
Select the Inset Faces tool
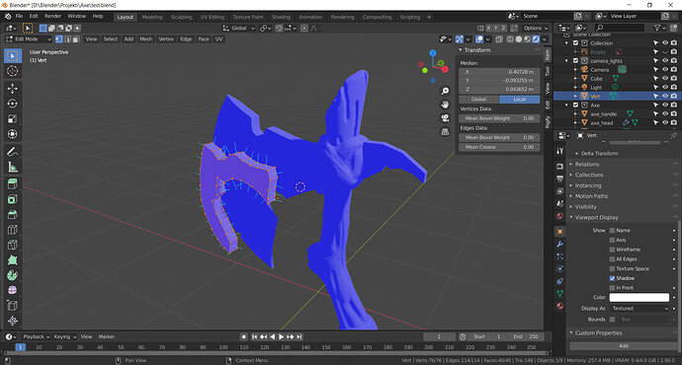pyautogui.click(x=12, y=199)
